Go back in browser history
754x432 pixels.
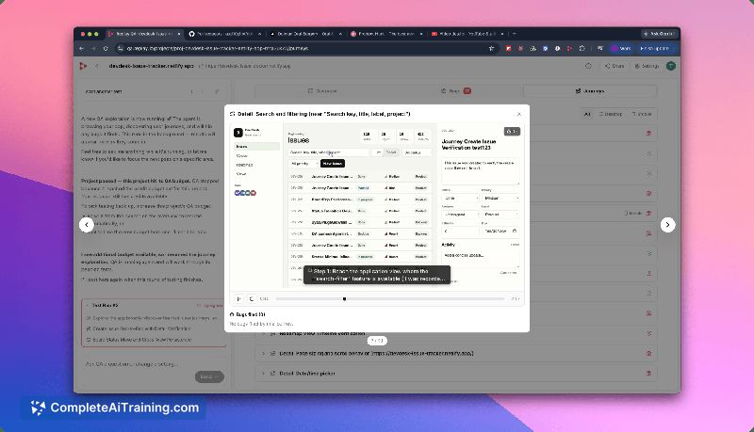(x=81, y=49)
